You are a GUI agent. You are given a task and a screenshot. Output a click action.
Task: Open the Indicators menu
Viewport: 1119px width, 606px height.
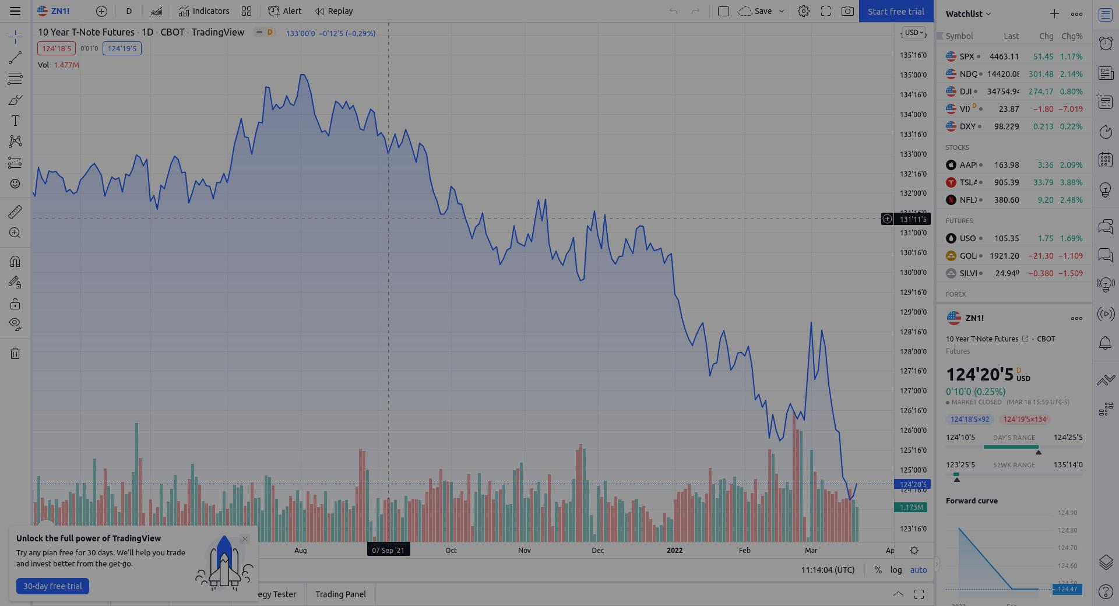click(204, 11)
